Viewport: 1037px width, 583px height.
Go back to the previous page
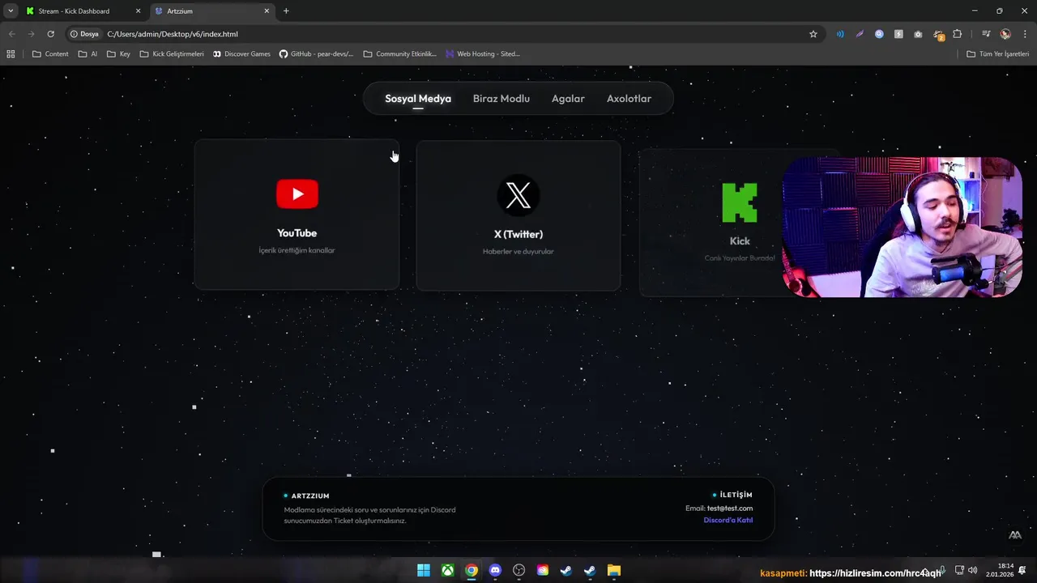pyautogui.click(x=12, y=34)
